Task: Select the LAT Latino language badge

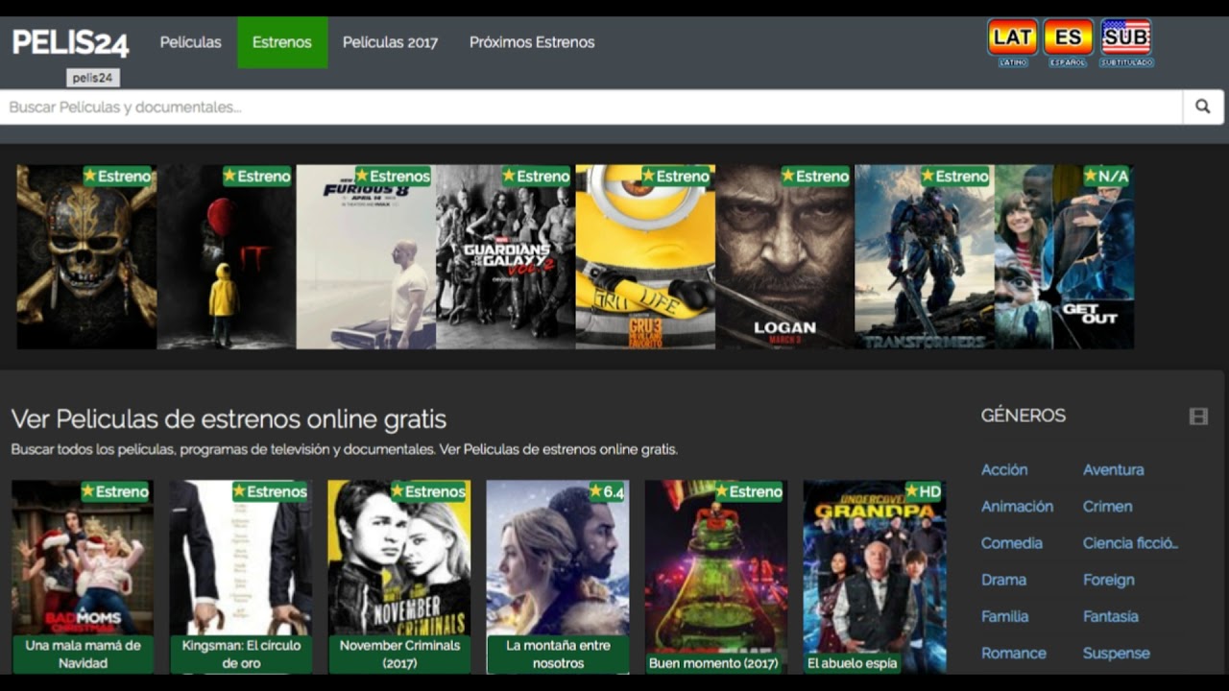Action: 1013,43
